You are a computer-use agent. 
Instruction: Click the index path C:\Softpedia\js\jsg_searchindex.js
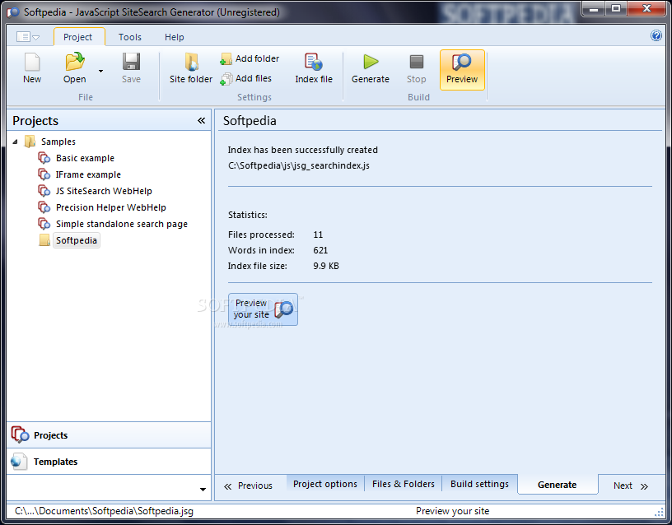coord(299,165)
